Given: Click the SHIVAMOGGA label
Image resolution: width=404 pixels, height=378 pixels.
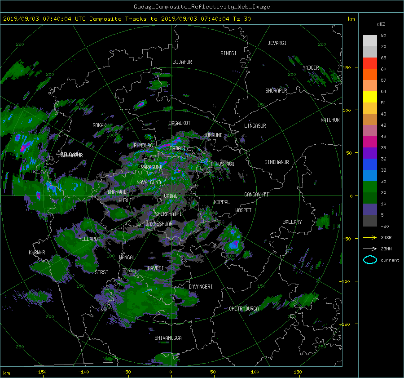Looking at the screenshot, I should (168, 338).
